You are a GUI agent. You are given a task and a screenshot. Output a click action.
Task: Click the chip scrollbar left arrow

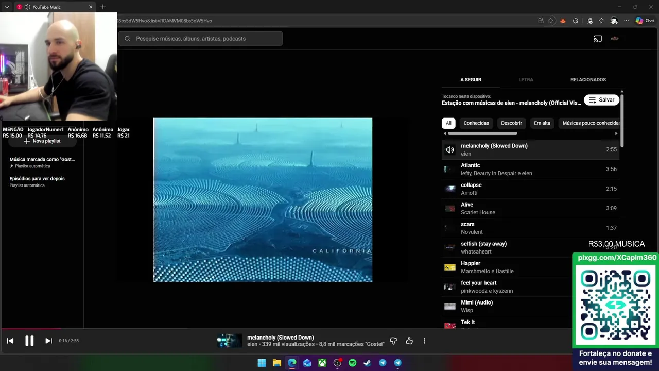(445, 133)
